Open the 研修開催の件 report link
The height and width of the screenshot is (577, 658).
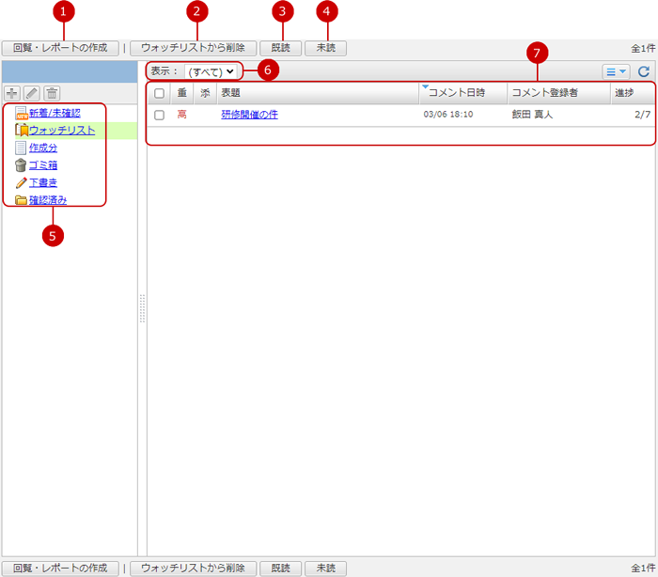pyautogui.click(x=249, y=115)
